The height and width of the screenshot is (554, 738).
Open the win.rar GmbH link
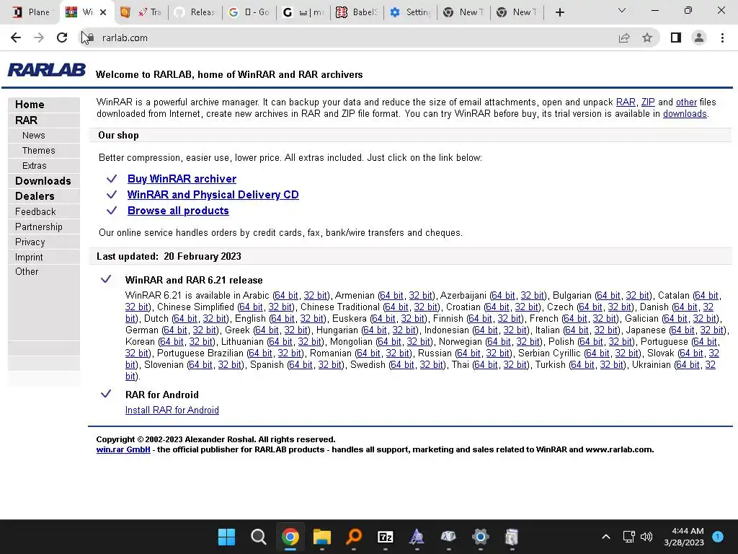123,449
